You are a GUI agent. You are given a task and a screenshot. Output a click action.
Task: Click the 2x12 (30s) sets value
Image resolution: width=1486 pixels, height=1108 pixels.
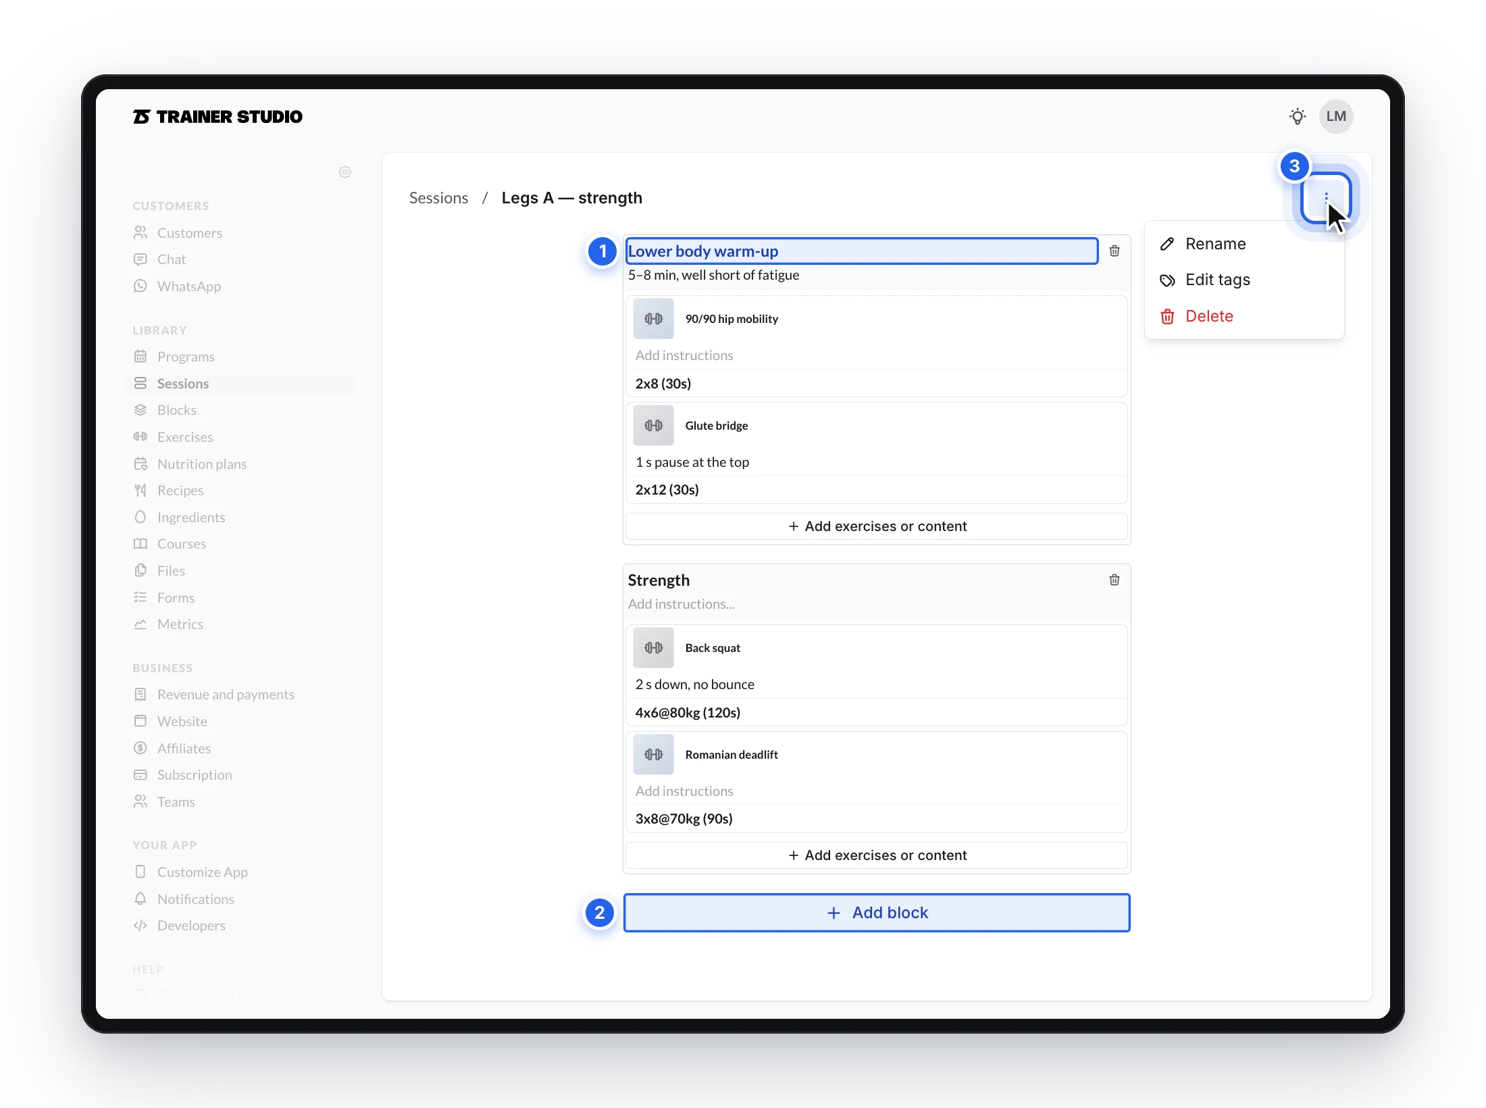[667, 490]
